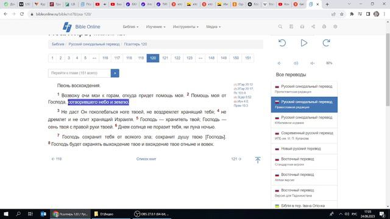Image resolution: width=390 pixels, height=219 pixels.
Task: Go to chapter 116 in pagination
Action: coord(105,58)
